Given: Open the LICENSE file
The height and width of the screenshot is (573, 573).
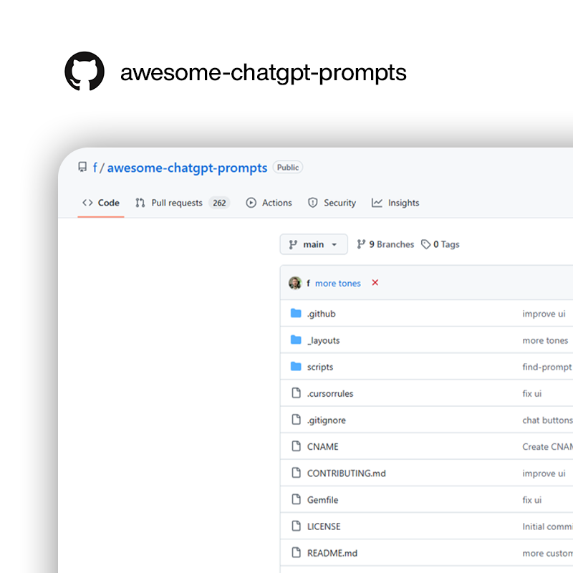Looking at the screenshot, I should tap(324, 526).
